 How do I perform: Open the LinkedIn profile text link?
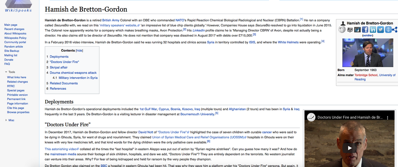point(199,30)
